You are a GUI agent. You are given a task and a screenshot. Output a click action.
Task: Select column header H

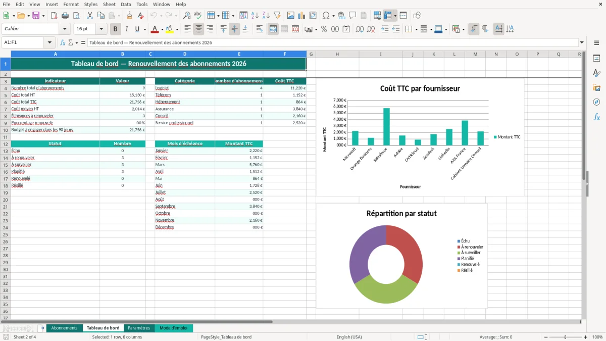[x=337, y=54]
